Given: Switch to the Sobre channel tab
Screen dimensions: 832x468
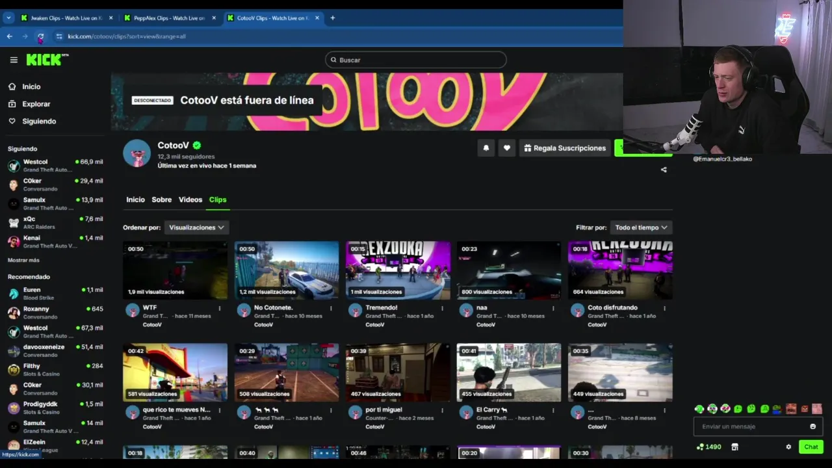Looking at the screenshot, I should point(162,200).
